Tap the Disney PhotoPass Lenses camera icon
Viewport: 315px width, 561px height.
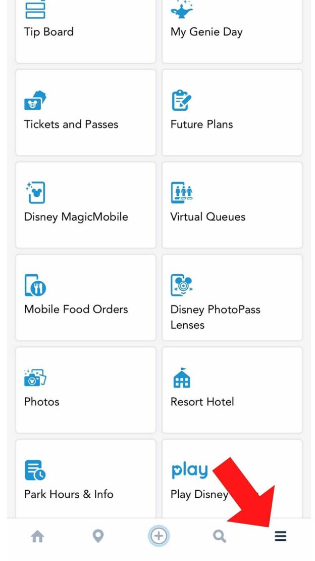point(182,285)
